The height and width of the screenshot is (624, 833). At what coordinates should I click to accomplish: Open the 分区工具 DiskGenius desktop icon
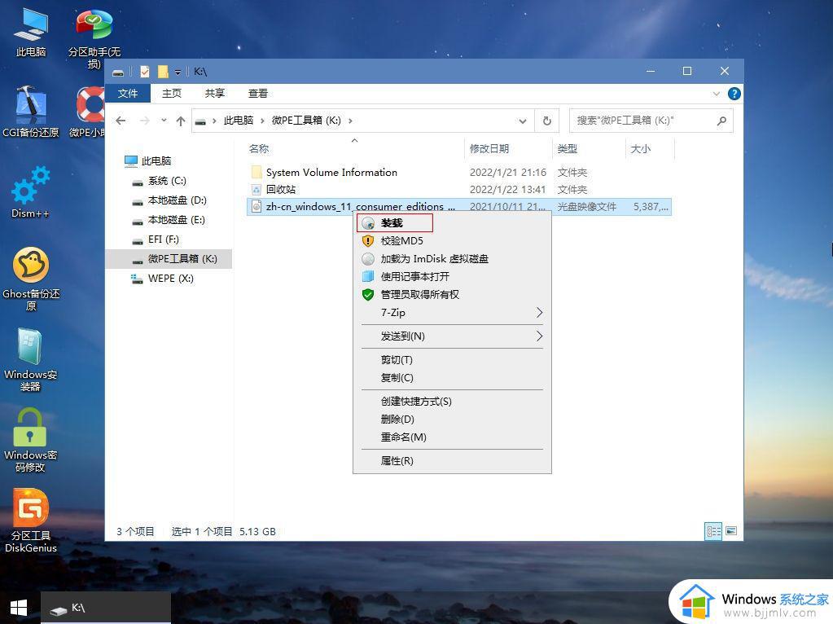point(31,521)
